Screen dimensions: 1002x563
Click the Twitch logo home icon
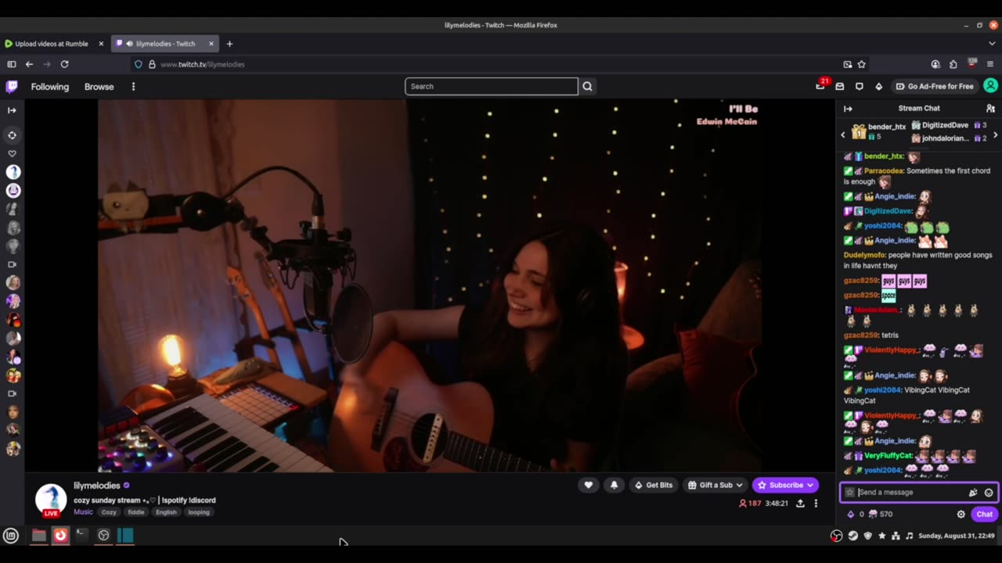(12, 87)
